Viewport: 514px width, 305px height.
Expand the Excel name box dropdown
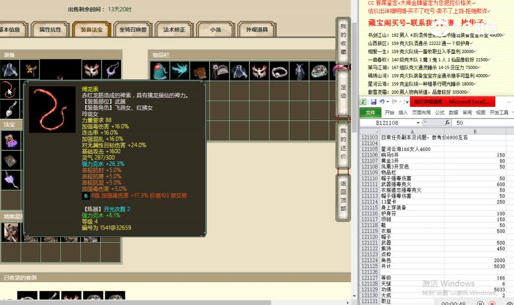pos(418,123)
